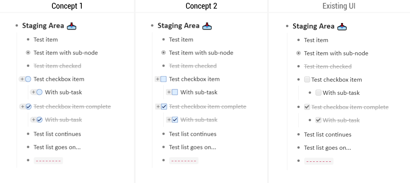
Task: Select the Concept 1 heading
Action: tap(67, 6)
